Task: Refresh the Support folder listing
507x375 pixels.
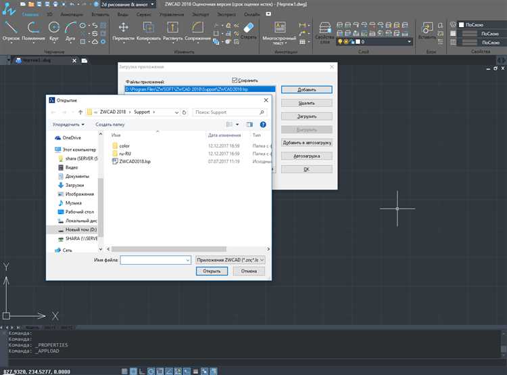Action: click(x=185, y=112)
